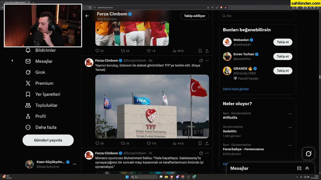Grok icon on the Salisu Monaco post
The height and width of the screenshot is (180, 321).
coord(201,153)
